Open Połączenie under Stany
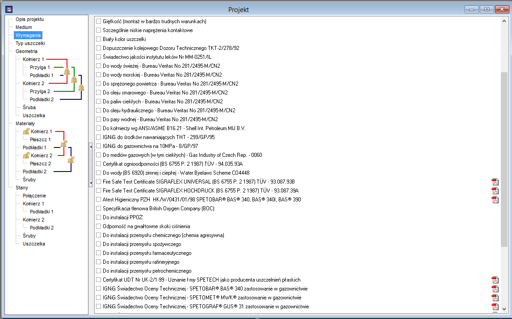The height and width of the screenshot is (319, 512). coord(34,196)
